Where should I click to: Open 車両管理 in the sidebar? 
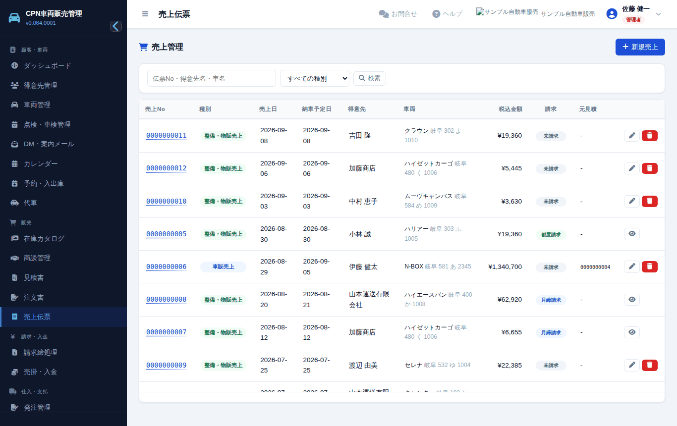pyautogui.click(x=63, y=105)
